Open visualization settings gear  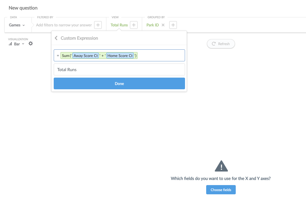click(x=31, y=43)
